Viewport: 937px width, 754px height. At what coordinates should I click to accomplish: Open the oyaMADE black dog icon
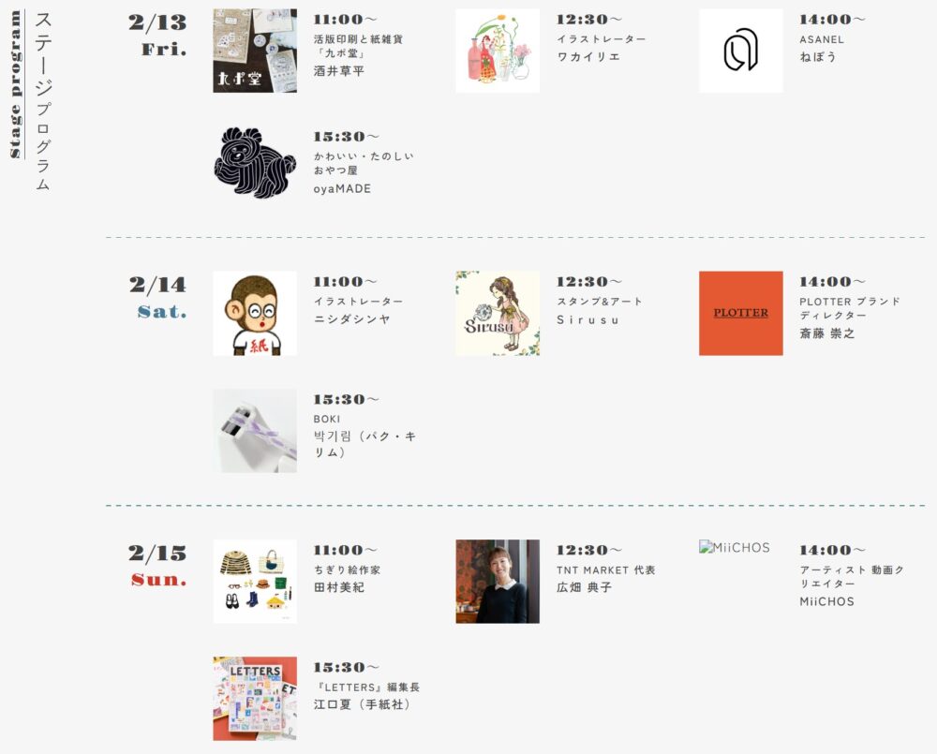point(255,162)
